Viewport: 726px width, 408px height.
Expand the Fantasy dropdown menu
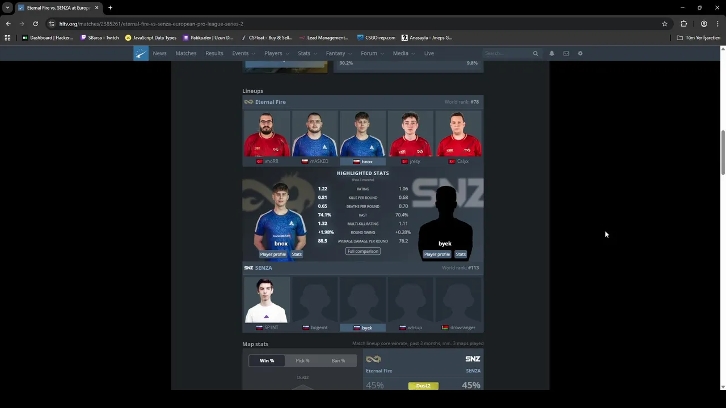[x=339, y=53]
